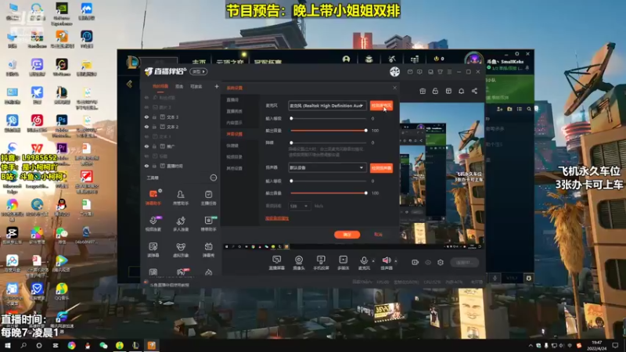This screenshot has height=352, width=626.
Task: Expand the arrow beside the bottom microphone icon
Action: pyautogui.click(x=373, y=261)
